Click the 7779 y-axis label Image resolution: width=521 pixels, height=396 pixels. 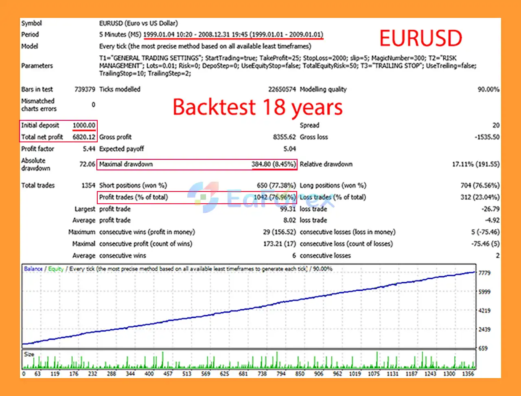pos(484,273)
